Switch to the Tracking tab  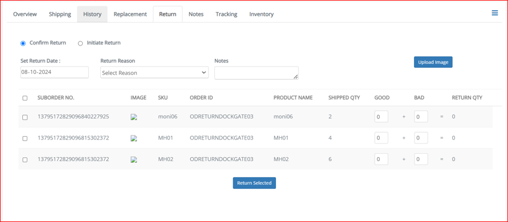(226, 14)
